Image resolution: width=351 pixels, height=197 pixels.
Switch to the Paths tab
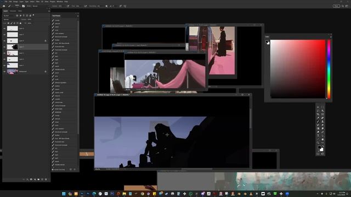point(20,11)
